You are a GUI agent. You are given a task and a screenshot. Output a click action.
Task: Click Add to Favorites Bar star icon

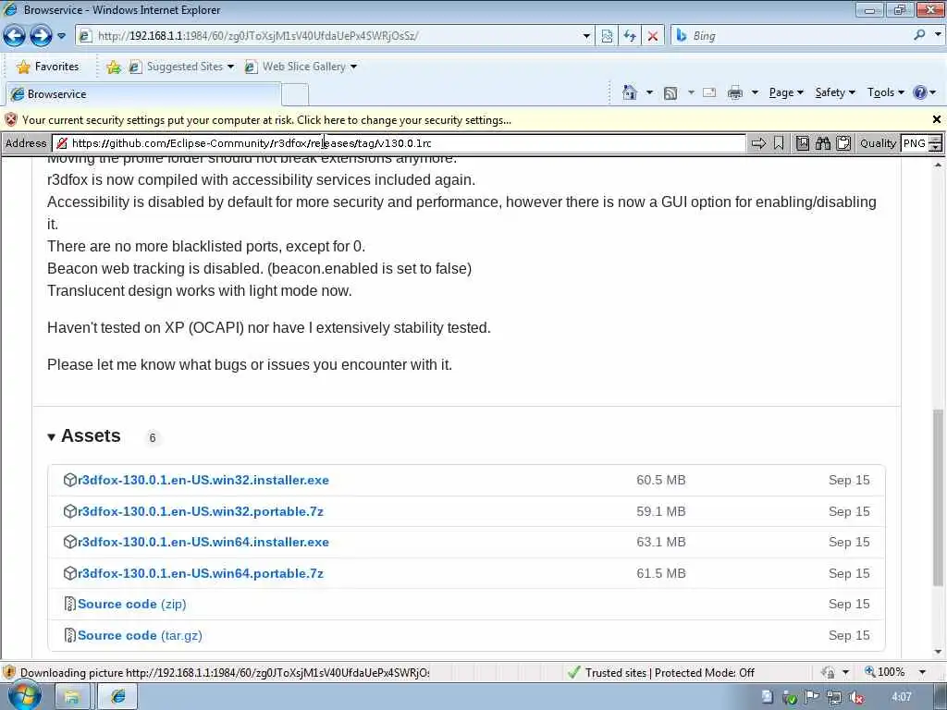(x=113, y=67)
